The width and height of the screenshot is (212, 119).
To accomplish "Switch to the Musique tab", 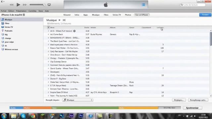I will 96,15.
